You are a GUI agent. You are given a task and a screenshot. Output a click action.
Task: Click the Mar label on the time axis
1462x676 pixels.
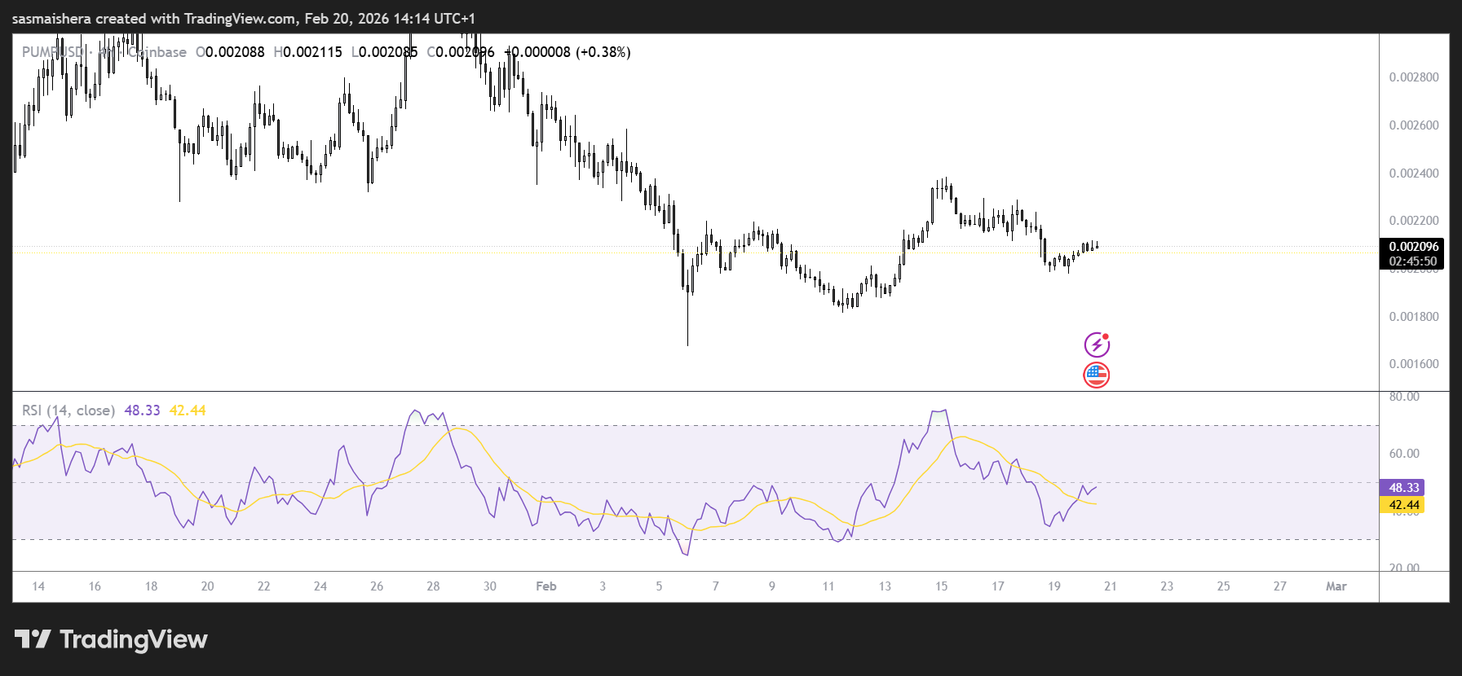point(1336,586)
